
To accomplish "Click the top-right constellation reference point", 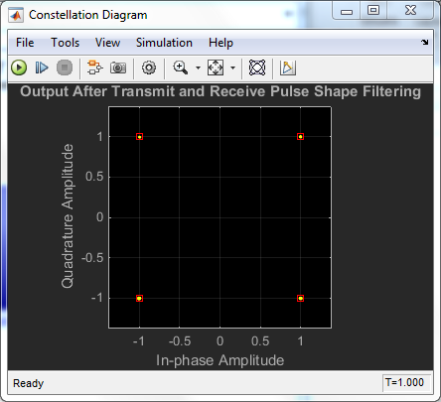I will tap(300, 137).
